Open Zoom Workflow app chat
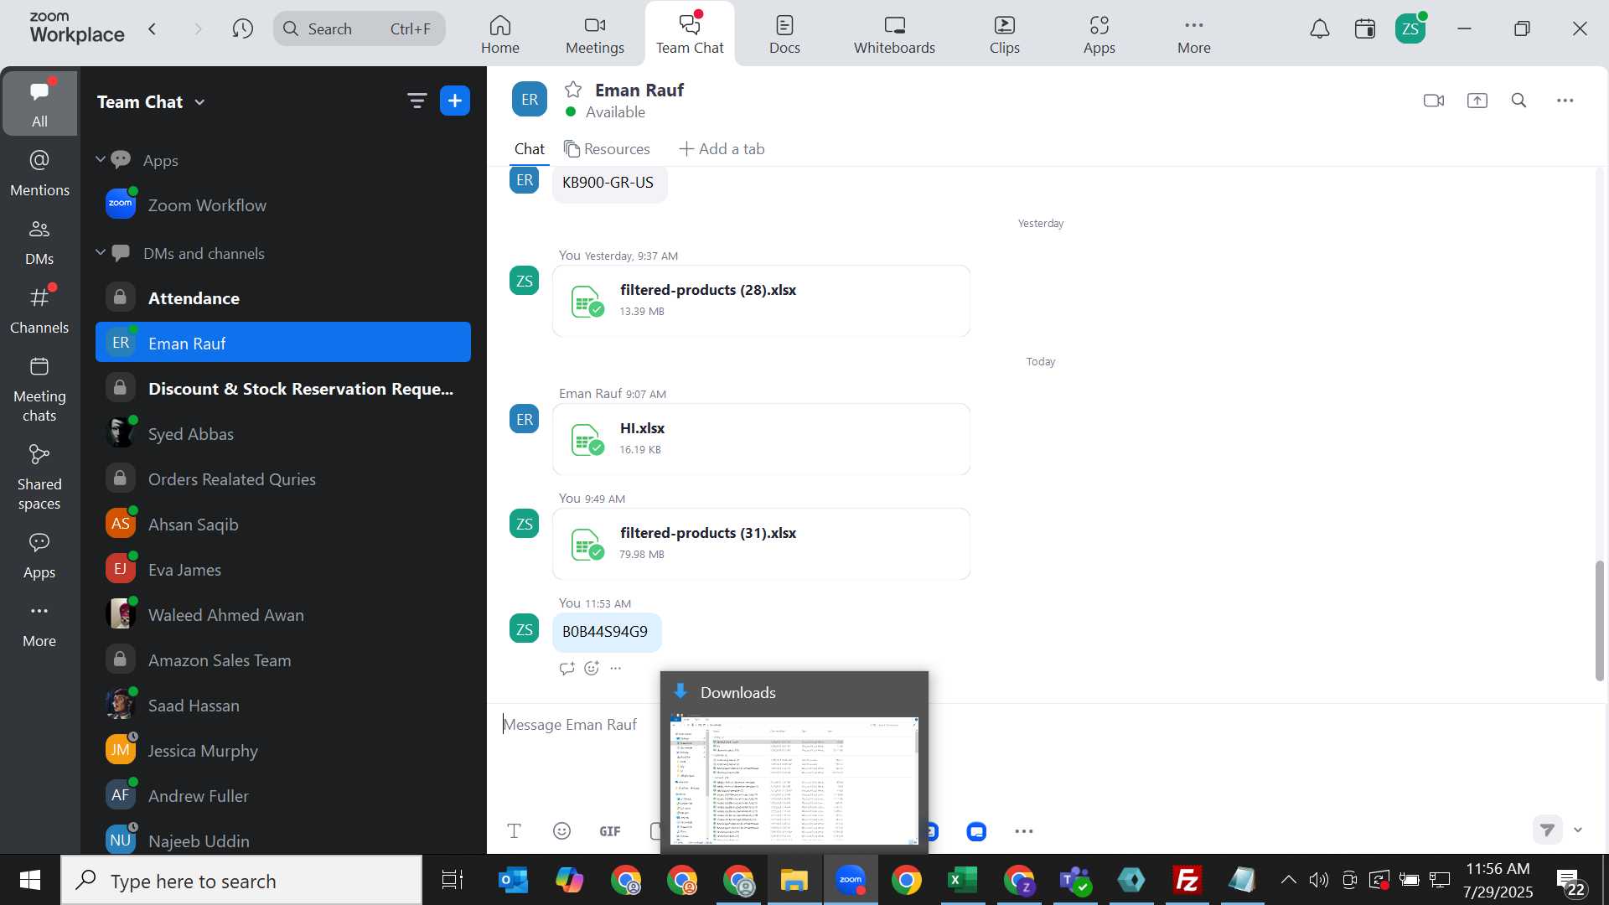The height and width of the screenshot is (905, 1609). click(x=283, y=204)
